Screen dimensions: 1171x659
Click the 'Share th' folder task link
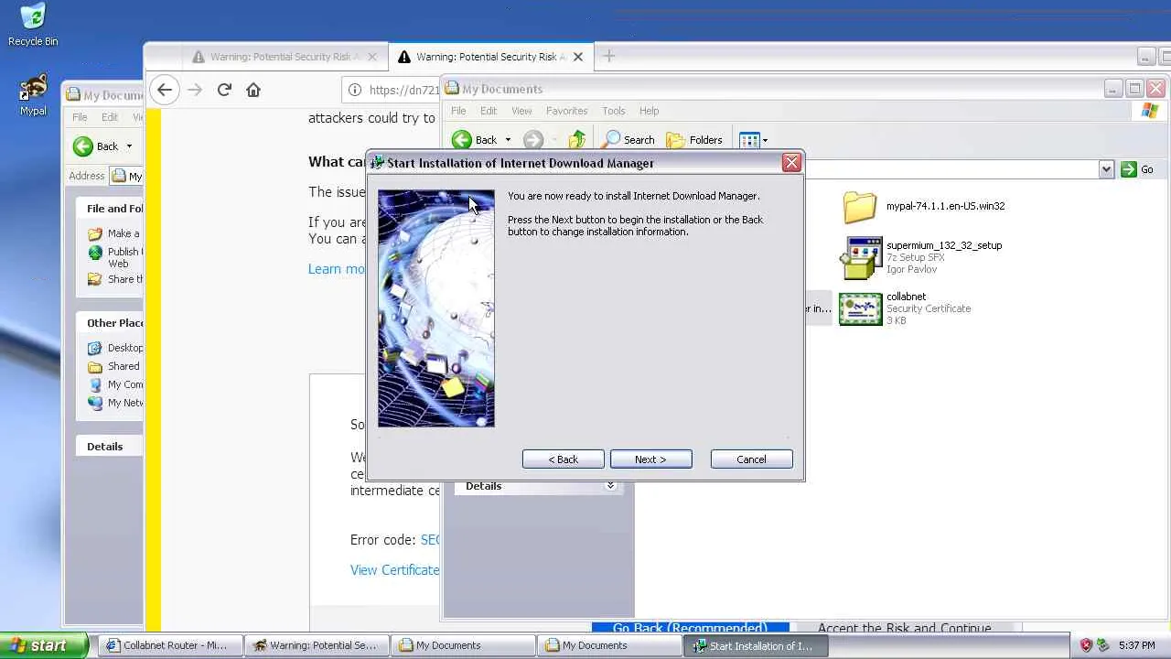114,279
